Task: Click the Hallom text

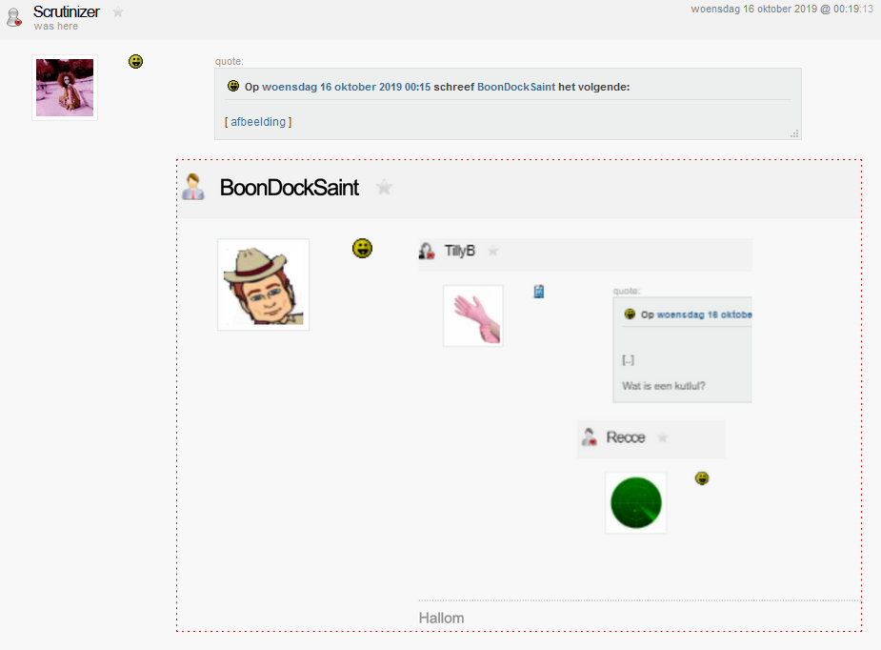Action: pos(441,618)
